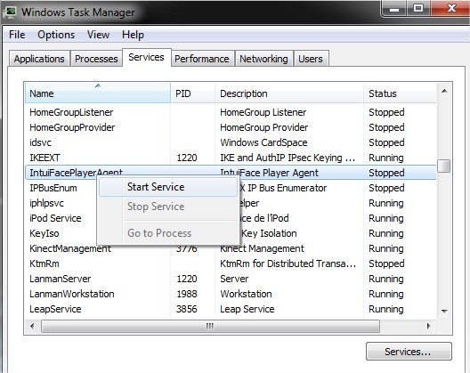Switch to the Networking tab

coord(263,59)
